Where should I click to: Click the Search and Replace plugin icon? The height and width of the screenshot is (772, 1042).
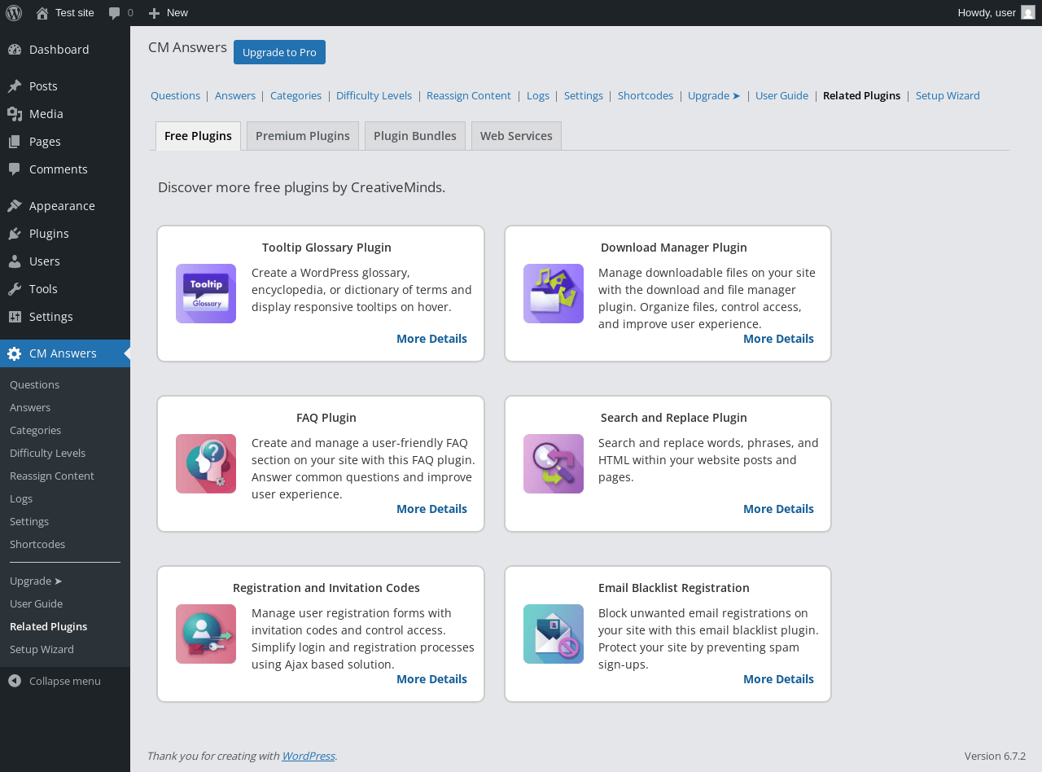tap(554, 463)
